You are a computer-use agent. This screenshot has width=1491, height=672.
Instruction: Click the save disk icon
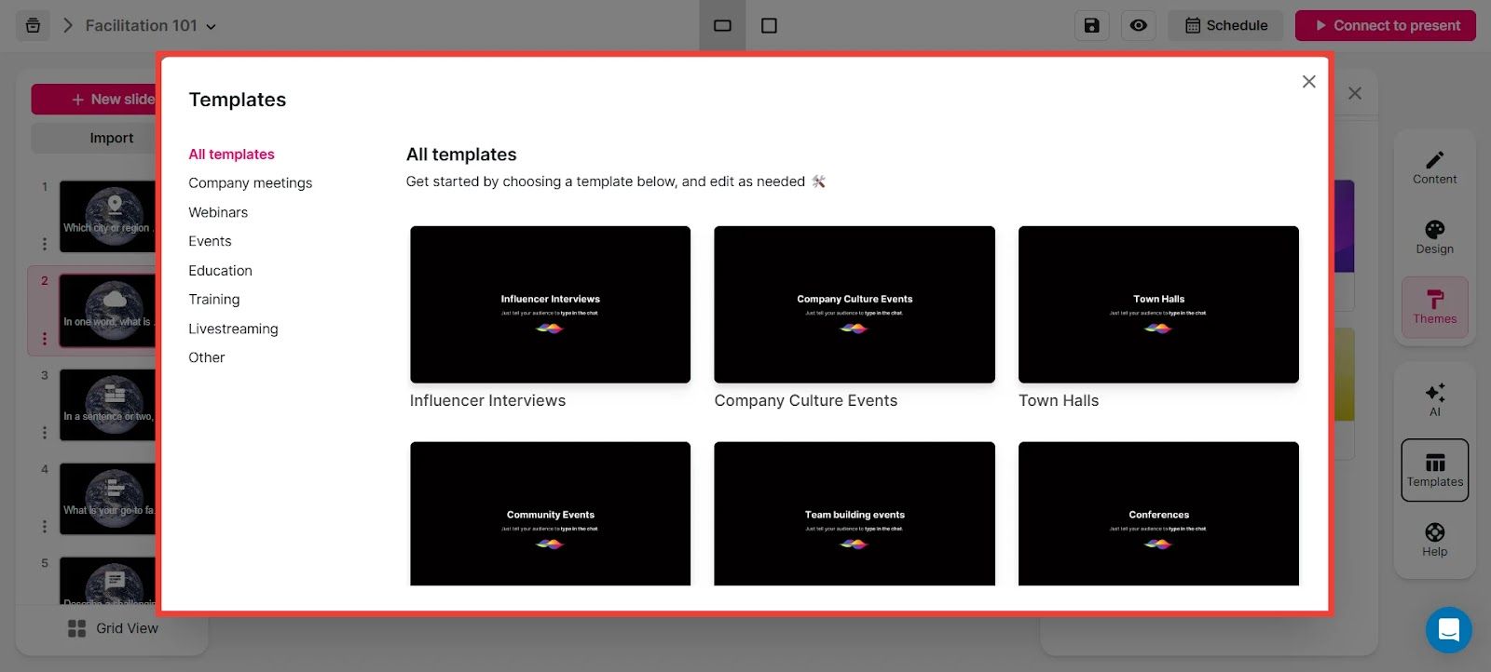point(1091,25)
